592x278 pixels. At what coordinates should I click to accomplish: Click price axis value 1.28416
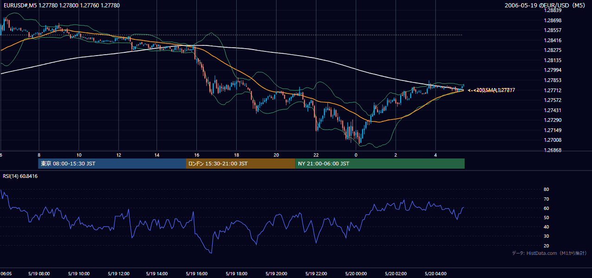[552, 40]
